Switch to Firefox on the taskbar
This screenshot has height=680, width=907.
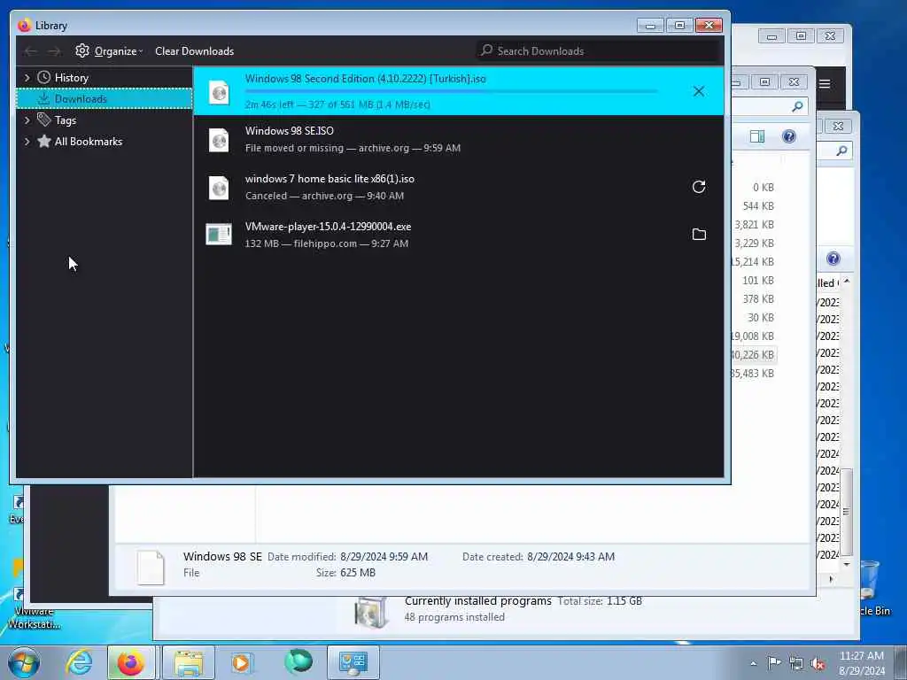131,662
